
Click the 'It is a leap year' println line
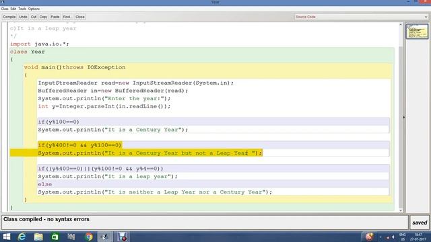pos(108,176)
